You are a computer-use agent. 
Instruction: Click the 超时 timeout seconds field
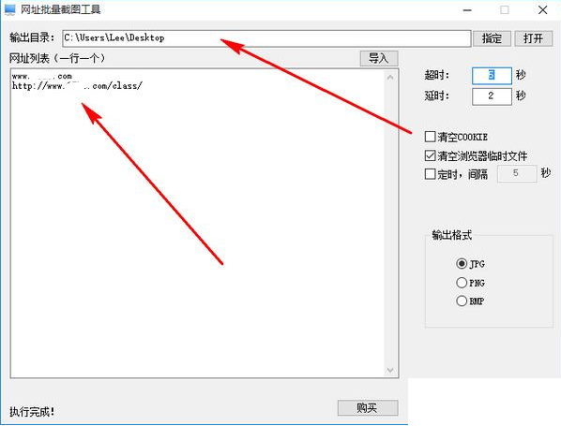point(492,75)
